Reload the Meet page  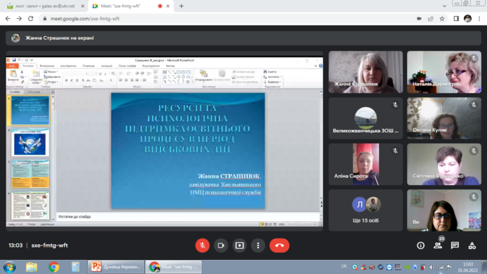pos(30,18)
